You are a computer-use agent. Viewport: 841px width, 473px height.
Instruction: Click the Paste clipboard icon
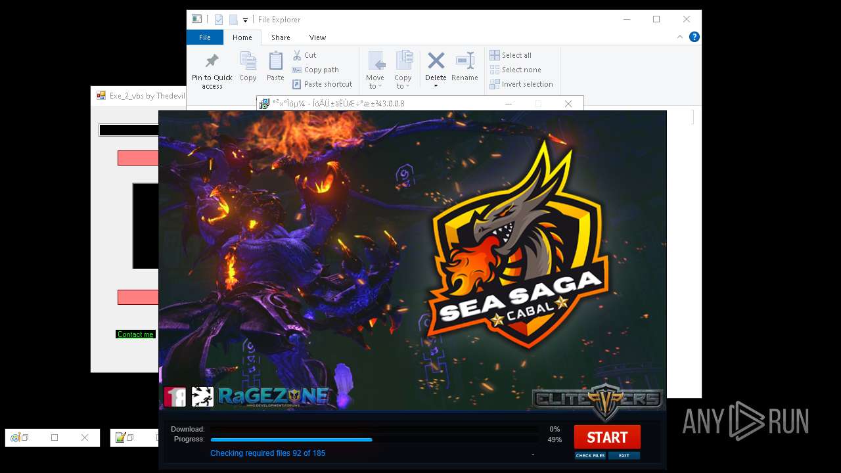[275, 61]
